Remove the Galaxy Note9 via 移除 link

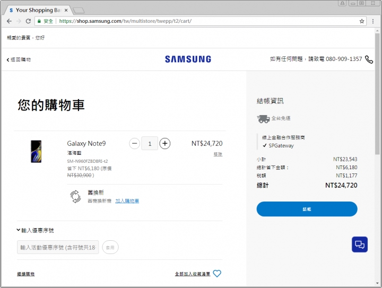pyautogui.click(x=218, y=154)
